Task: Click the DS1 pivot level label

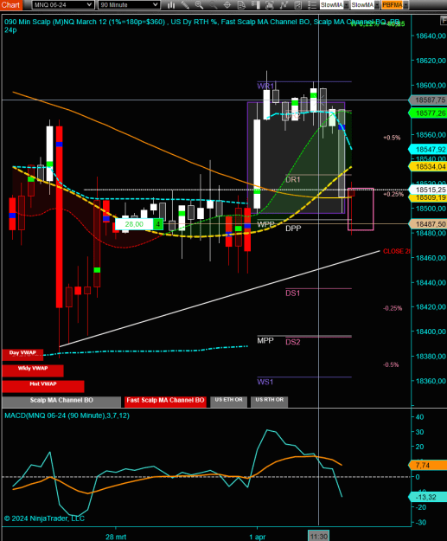Action: (292, 293)
